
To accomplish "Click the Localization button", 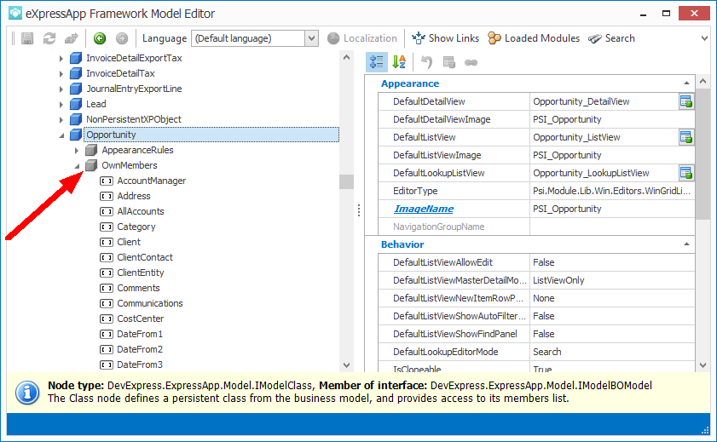I will [x=362, y=38].
